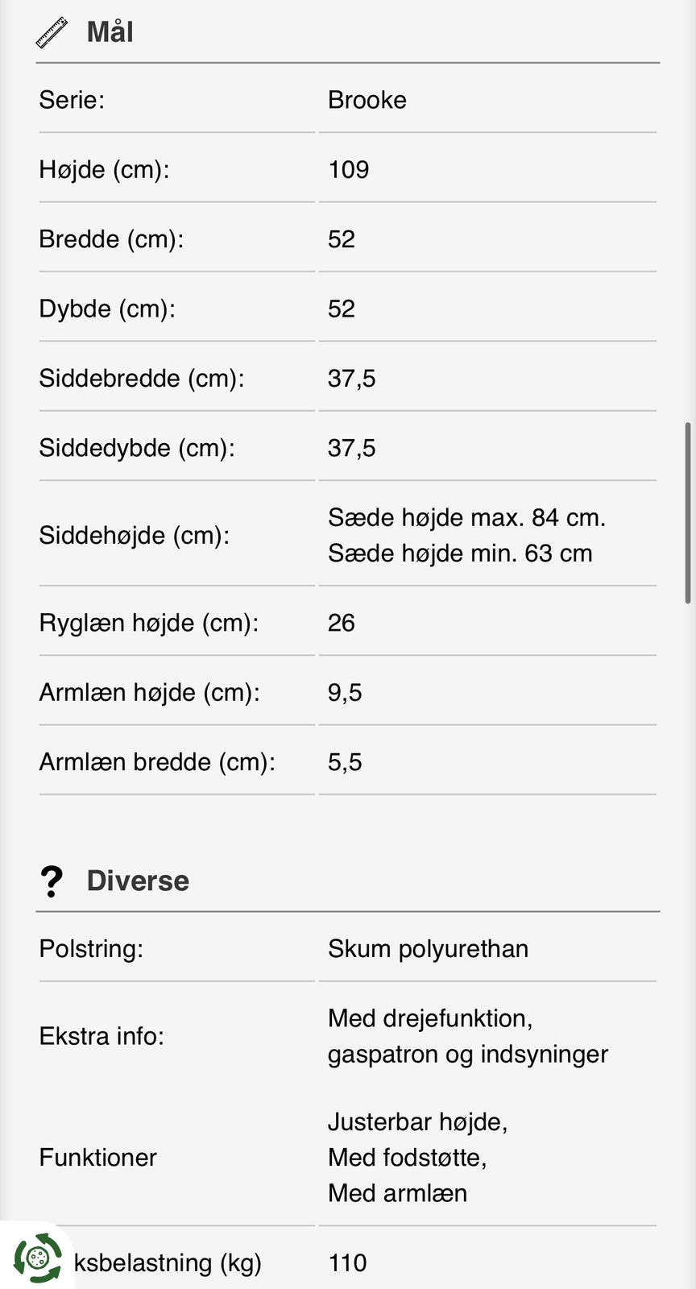Click the Armlæn bredde (cm) label
The width and height of the screenshot is (696, 1289).
(x=157, y=762)
